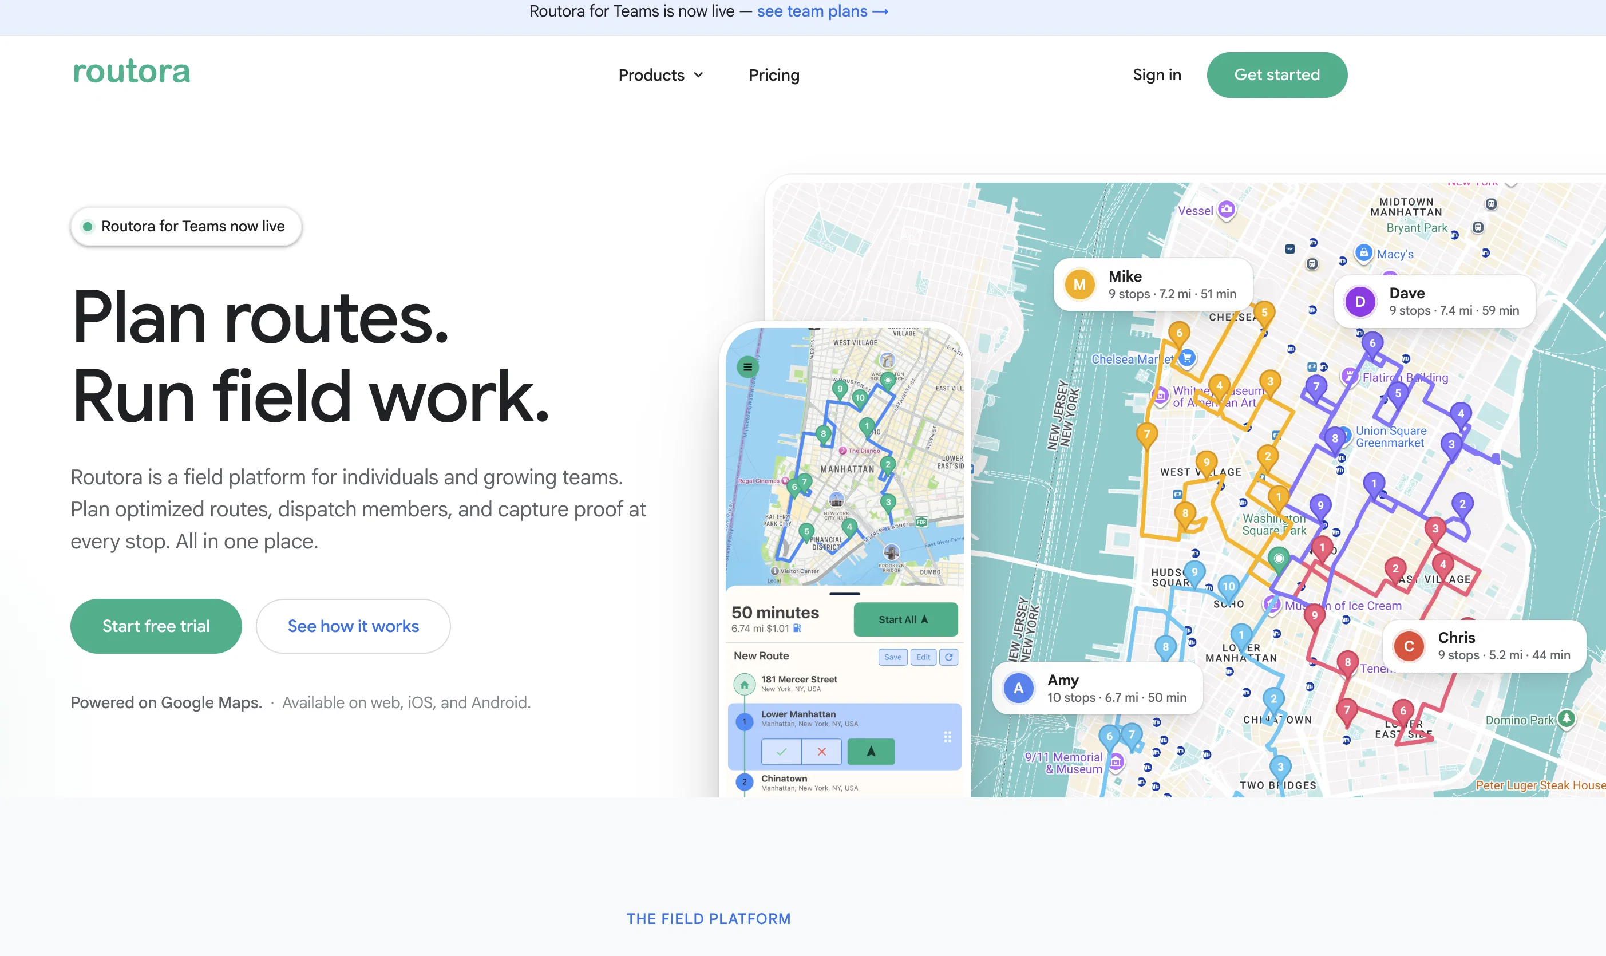Click the Start free trial button
Viewport: 1606px width, 956px height.
pos(156,626)
